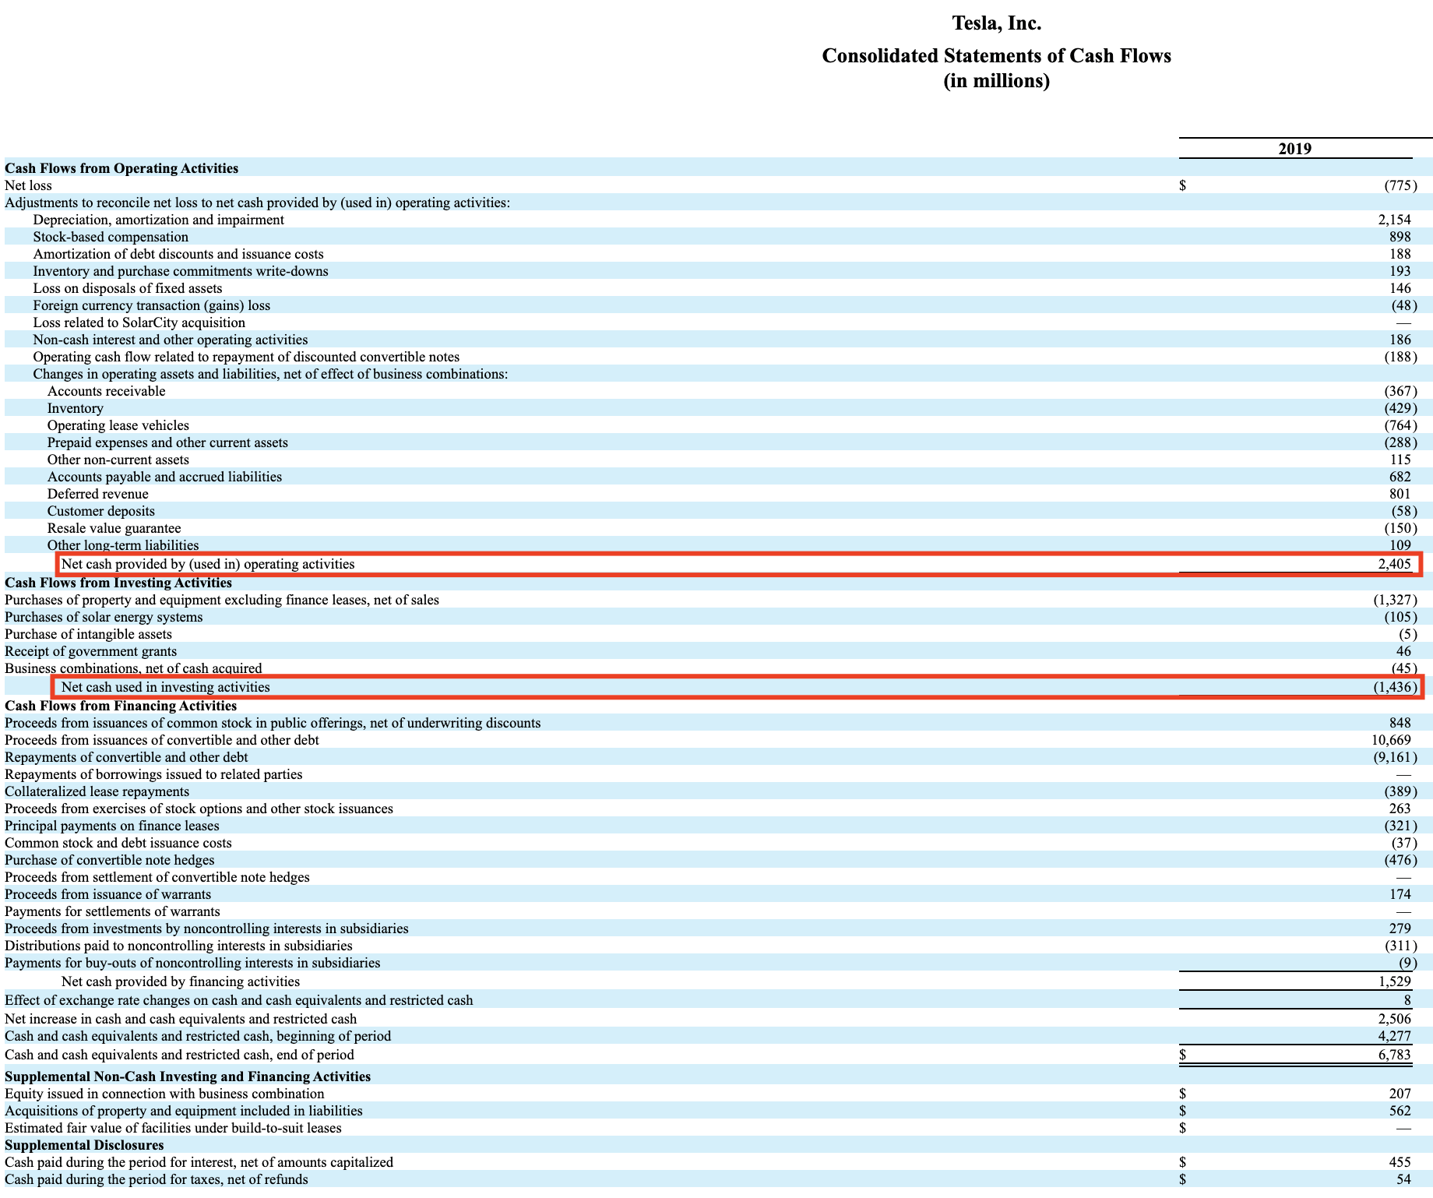Screen dimensions: 1433x1198
Task: Click 'Accounts receivable' row label
Action: point(107,391)
